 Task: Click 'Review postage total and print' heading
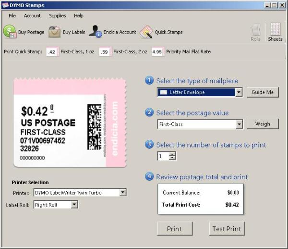202,177
